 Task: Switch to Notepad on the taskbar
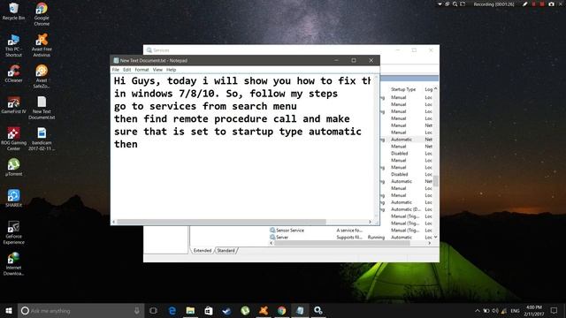300,310
